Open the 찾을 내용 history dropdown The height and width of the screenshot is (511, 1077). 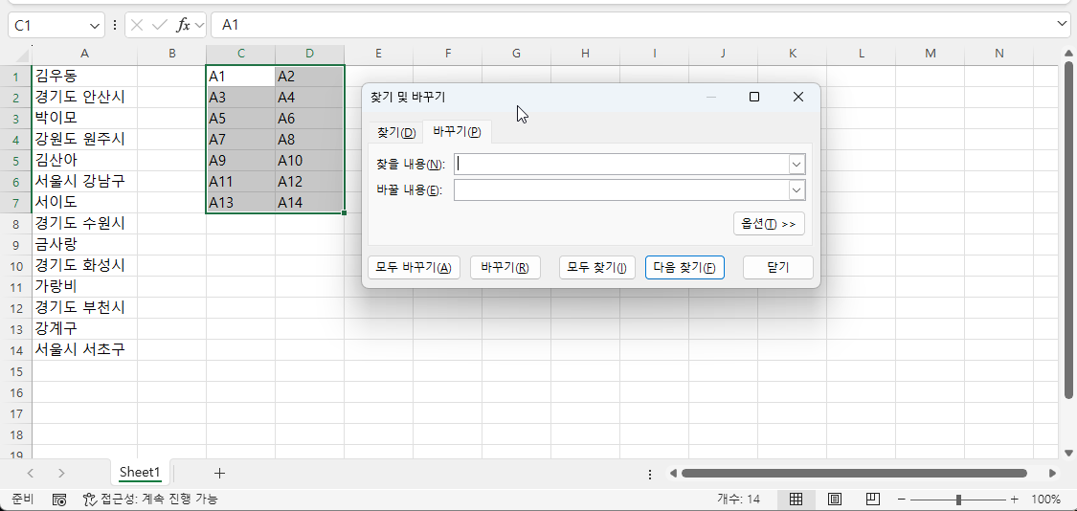tap(797, 165)
